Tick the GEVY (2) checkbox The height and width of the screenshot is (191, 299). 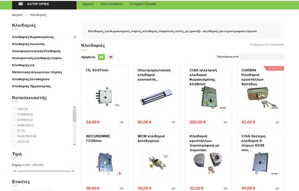(14, 141)
